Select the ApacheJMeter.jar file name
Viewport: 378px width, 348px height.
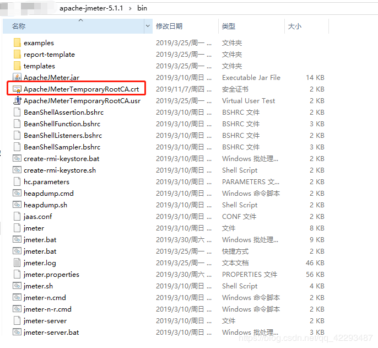(x=52, y=77)
